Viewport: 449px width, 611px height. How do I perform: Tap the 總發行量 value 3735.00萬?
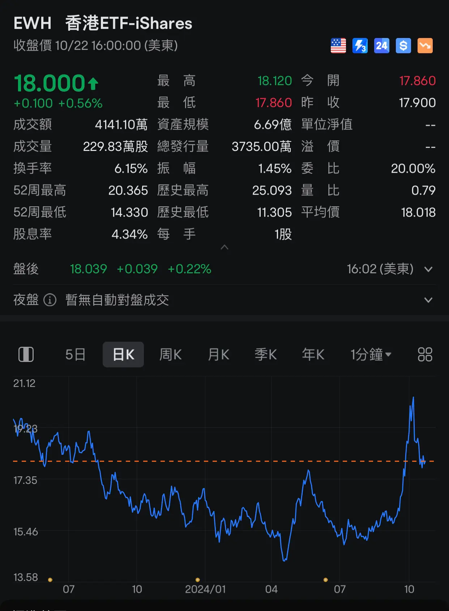click(261, 147)
